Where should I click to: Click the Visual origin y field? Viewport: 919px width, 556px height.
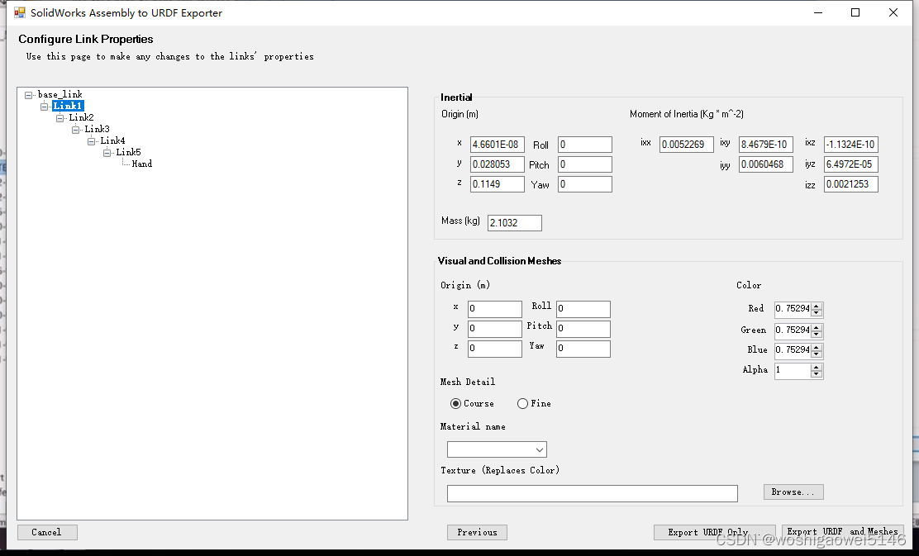(x=495, y=329)
